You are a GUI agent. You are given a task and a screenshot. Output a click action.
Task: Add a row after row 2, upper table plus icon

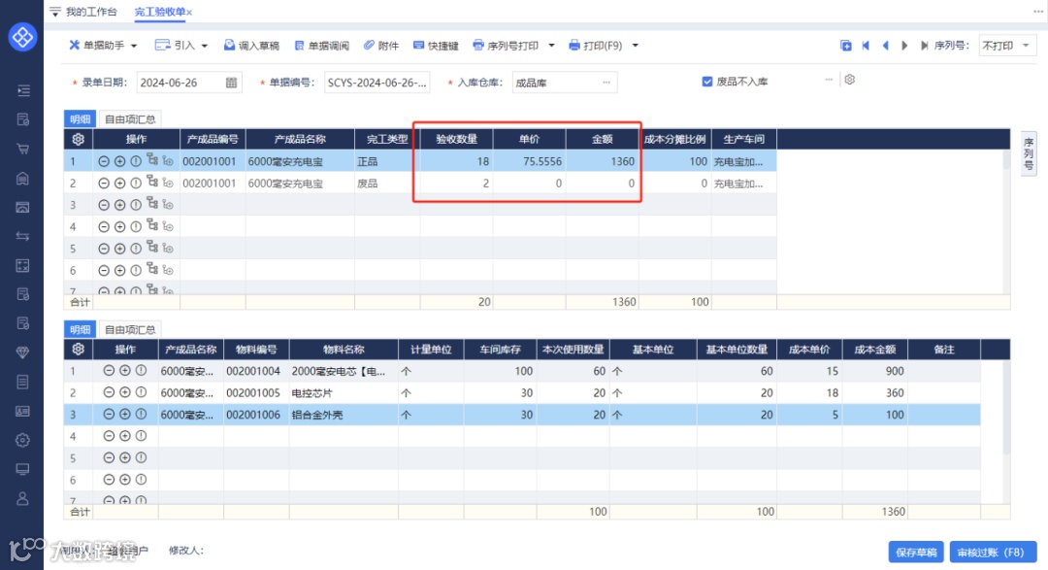[119, 184]
